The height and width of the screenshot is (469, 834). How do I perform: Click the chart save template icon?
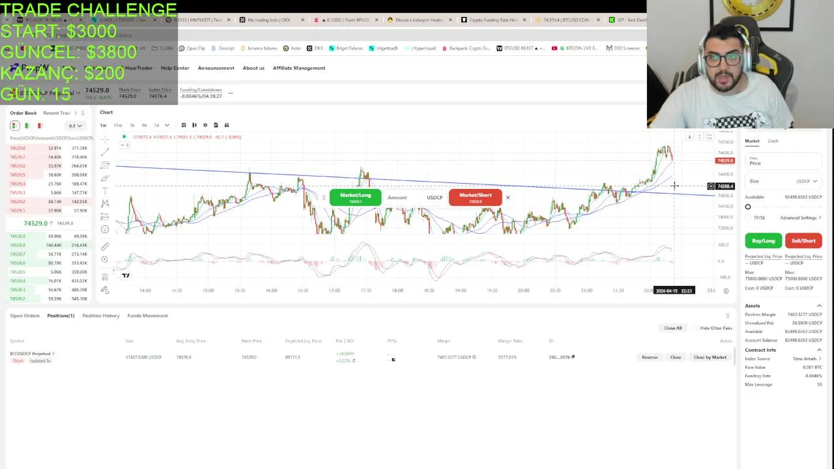point(216,125)
